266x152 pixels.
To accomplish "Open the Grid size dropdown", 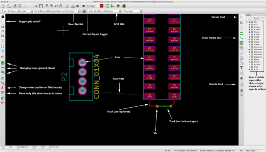I will coord(103,11).
